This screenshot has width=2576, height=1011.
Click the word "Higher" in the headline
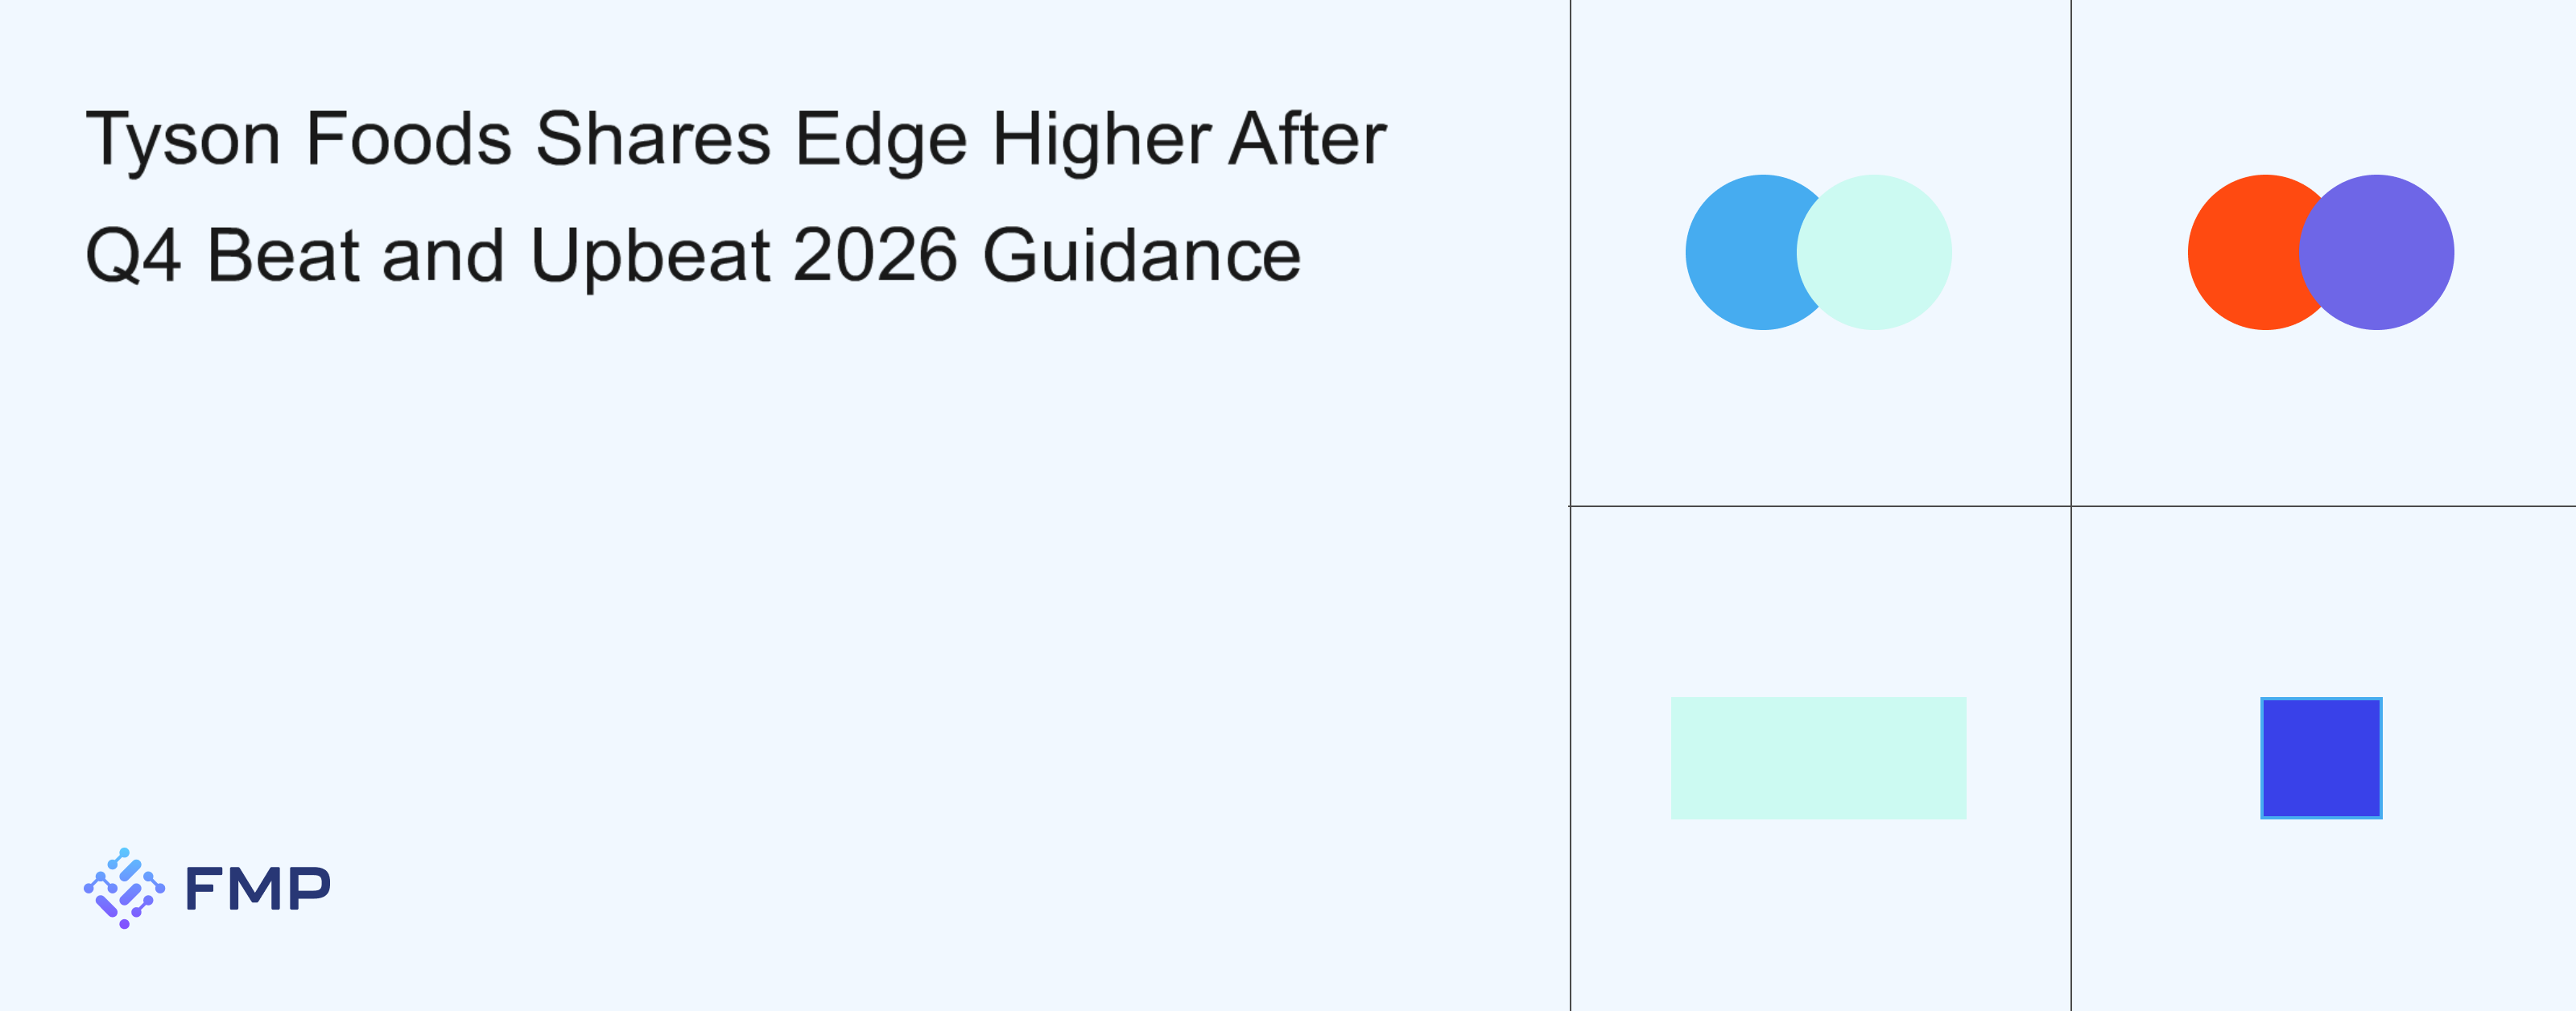(1101, 140)
